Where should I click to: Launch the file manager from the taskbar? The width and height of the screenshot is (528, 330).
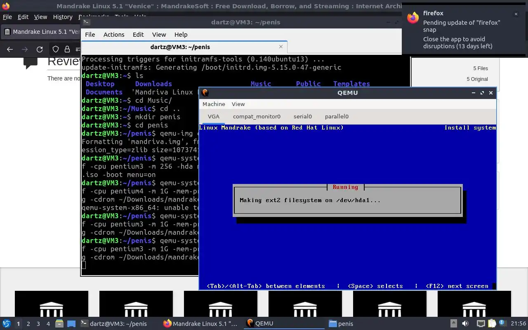click(59, 324)
